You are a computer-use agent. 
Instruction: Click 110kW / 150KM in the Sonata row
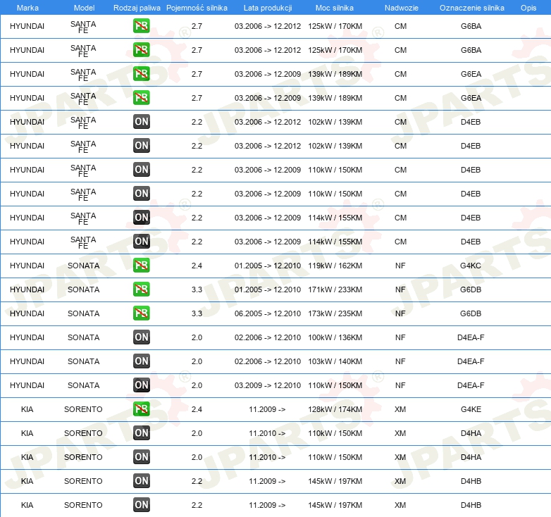335,385
